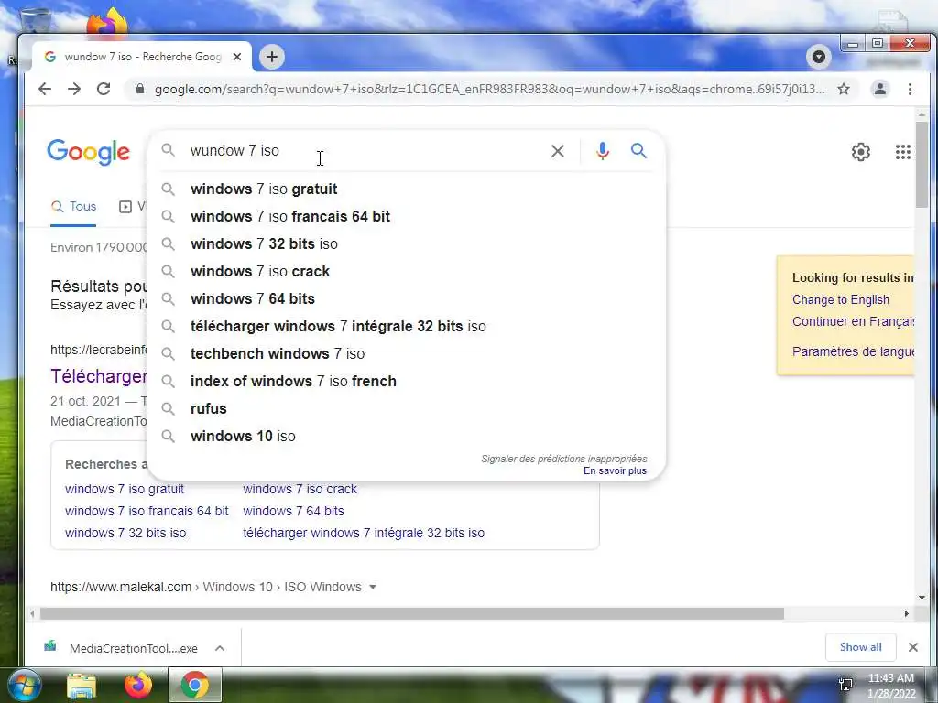Reload the Google search page

104,89
